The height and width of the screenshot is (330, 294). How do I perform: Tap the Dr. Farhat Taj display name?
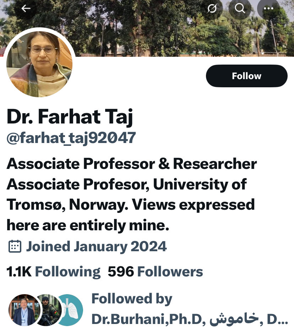70,117
